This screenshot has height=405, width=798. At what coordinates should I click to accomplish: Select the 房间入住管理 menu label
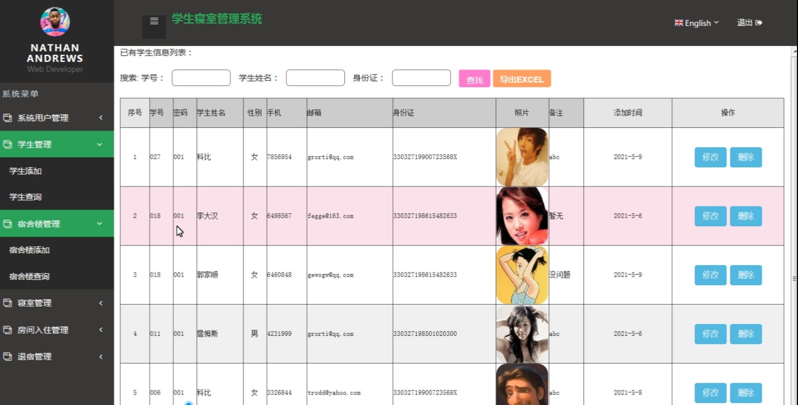click(43, 330)
